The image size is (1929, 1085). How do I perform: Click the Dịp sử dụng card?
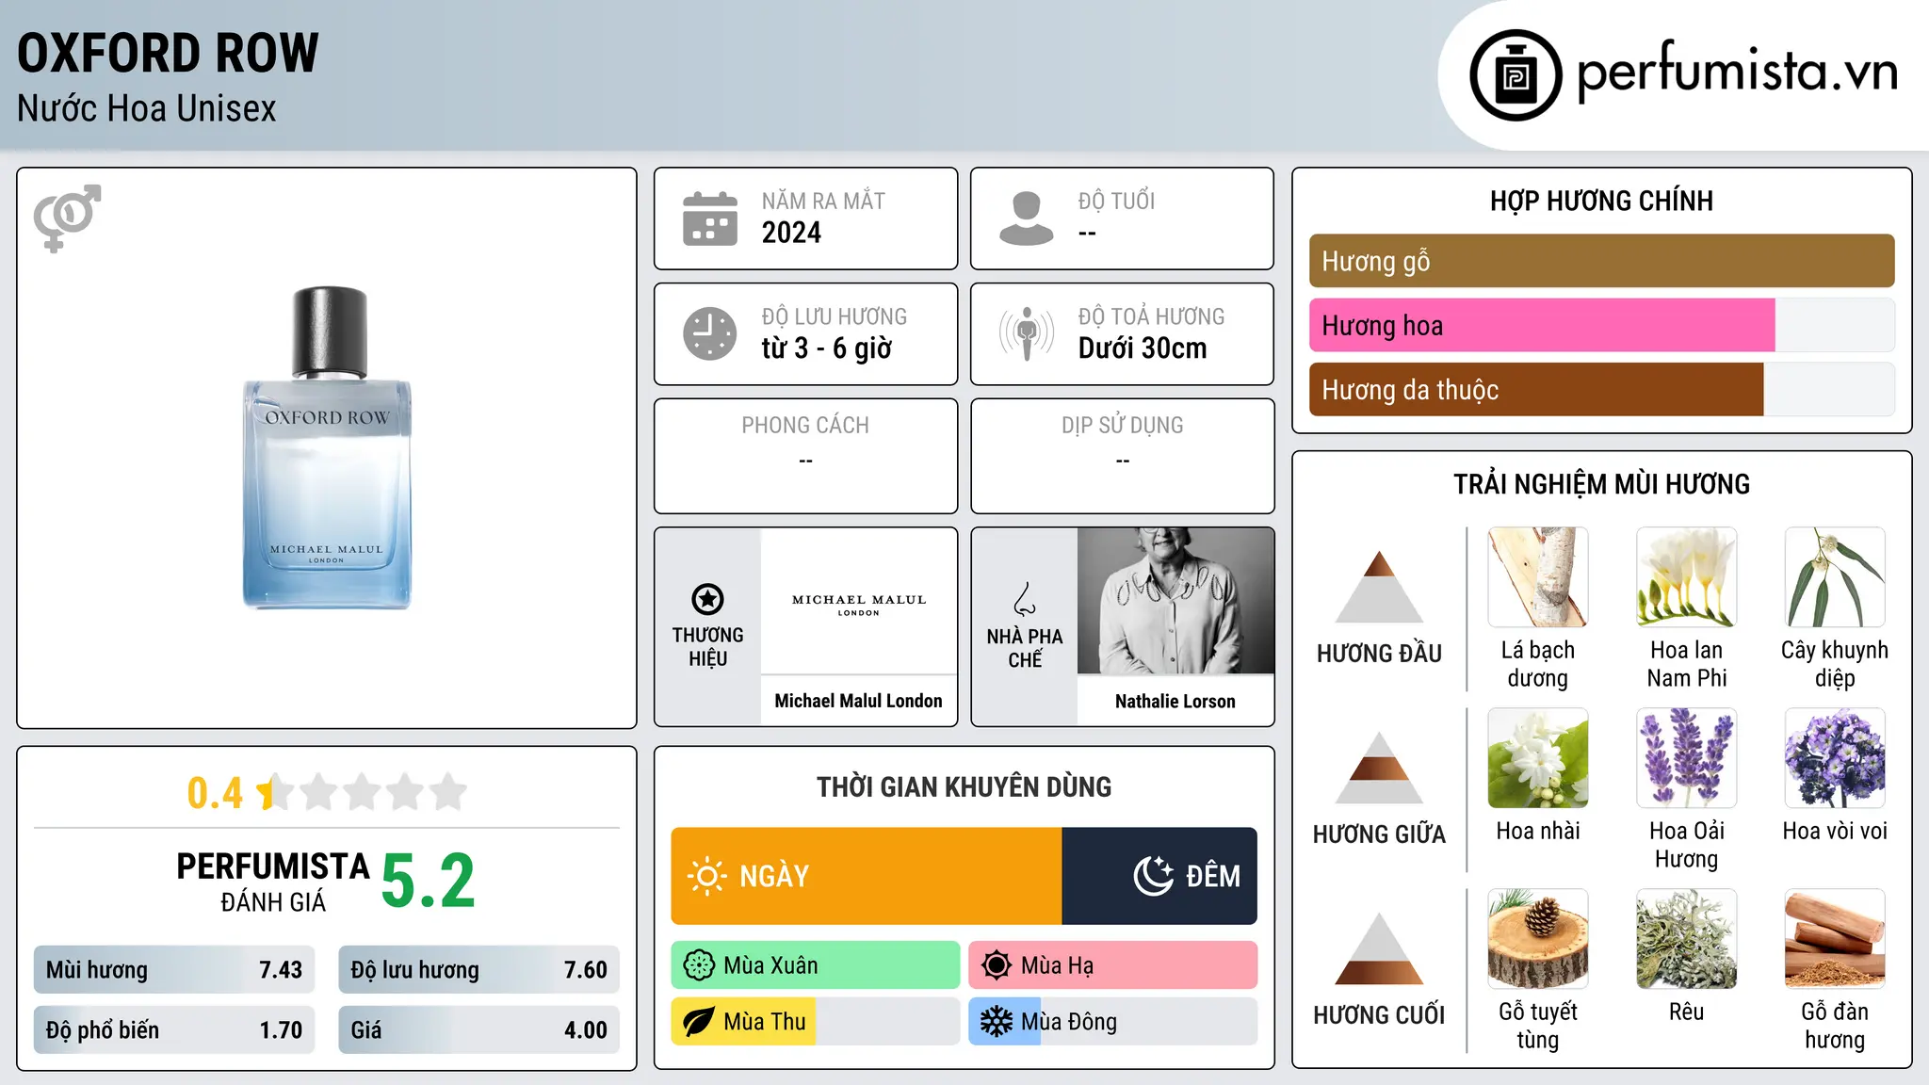[x=1123, y=456]
